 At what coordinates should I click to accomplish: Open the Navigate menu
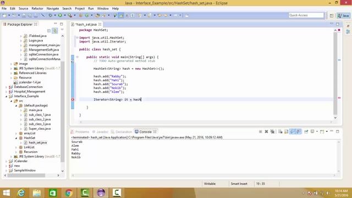[x=53, y=9]
